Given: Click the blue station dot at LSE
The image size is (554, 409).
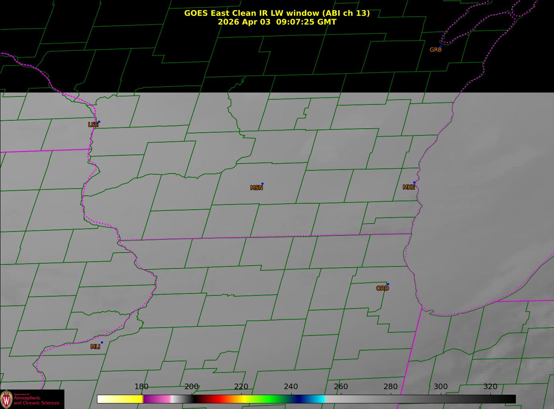Looking at the screenshot, I should (x=99, y=122).
